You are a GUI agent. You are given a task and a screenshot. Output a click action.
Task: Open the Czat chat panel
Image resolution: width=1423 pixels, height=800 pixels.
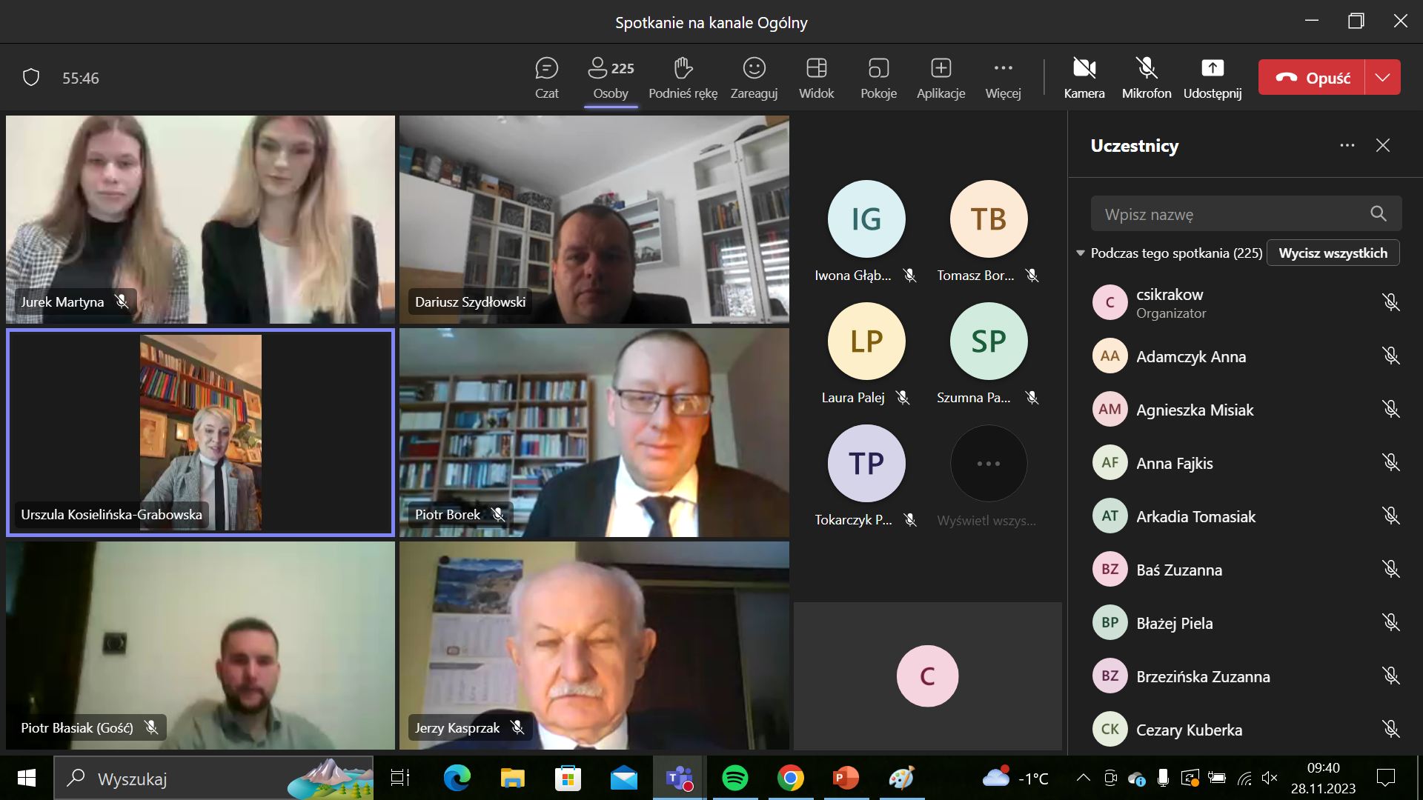tap(546, 77)
